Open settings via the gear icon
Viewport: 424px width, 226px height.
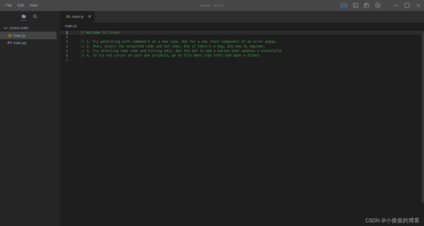click(x=378, y=5)
